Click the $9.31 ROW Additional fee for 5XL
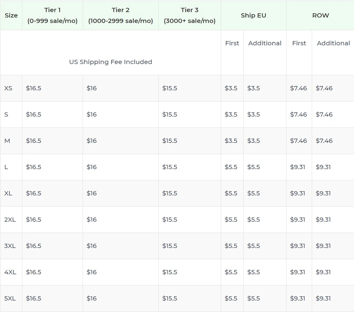The width and height of the screenshot is (354, 312). [x=324, y=298]
